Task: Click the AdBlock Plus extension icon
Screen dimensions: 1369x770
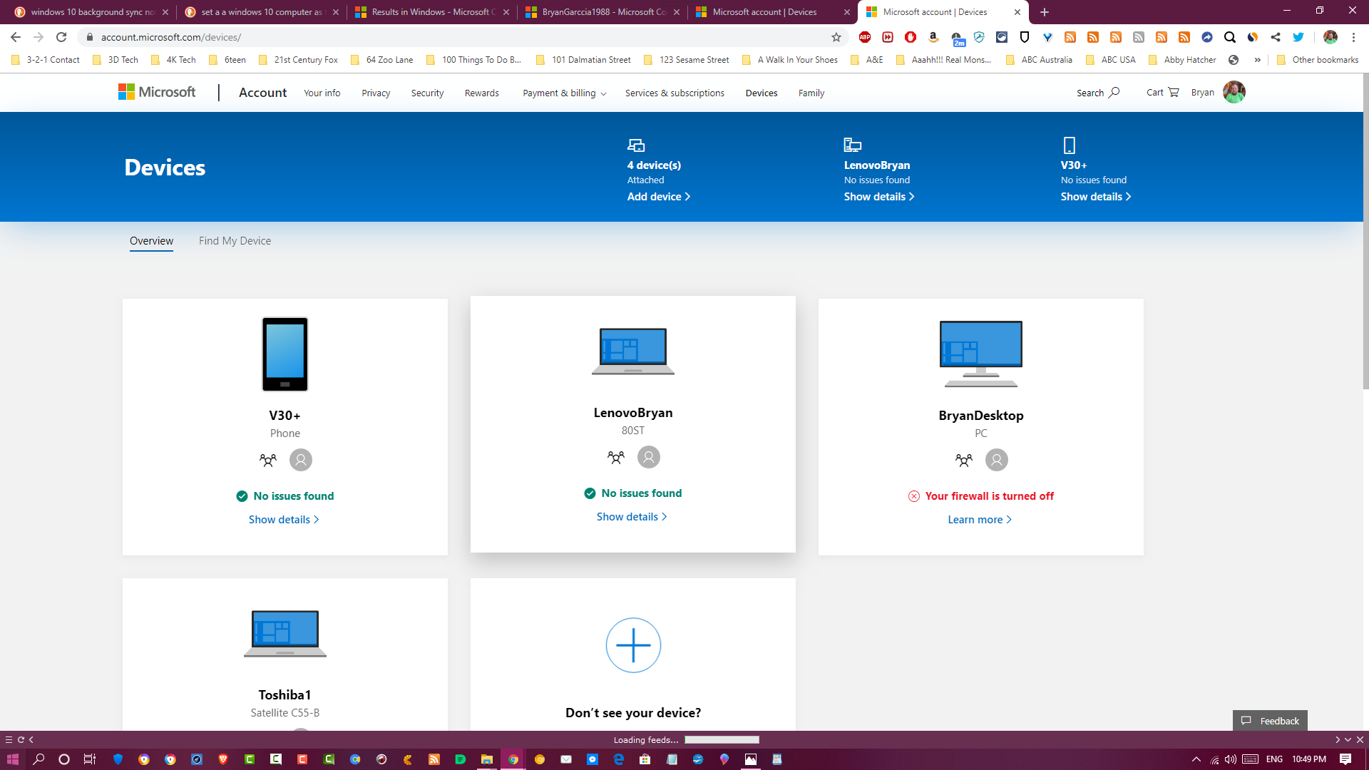Action: coord(865,37)
